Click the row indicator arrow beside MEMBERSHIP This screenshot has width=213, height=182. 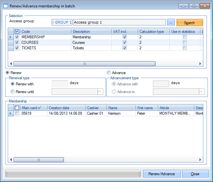(11, 37)
